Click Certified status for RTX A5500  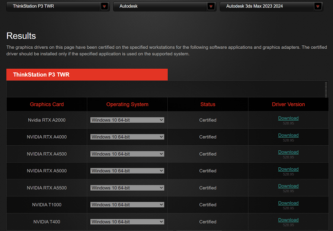pyautogui.click(x=208, y=188)
